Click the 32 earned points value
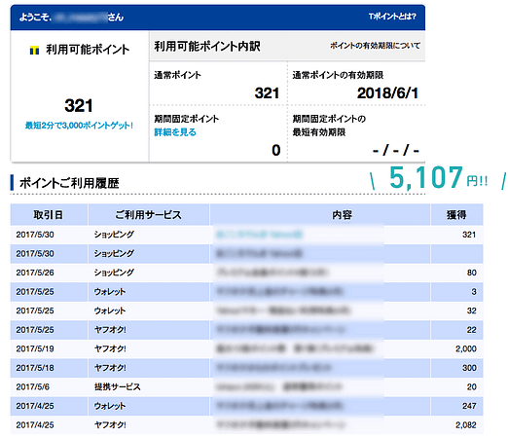Screen dimensions: 508x438 472,310
